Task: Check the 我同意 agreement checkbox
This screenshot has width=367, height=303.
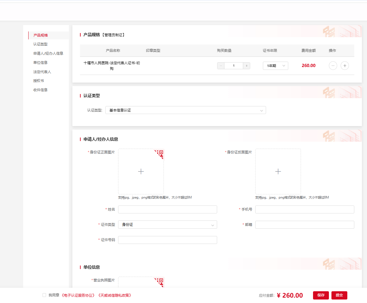Action: [44, 295]
